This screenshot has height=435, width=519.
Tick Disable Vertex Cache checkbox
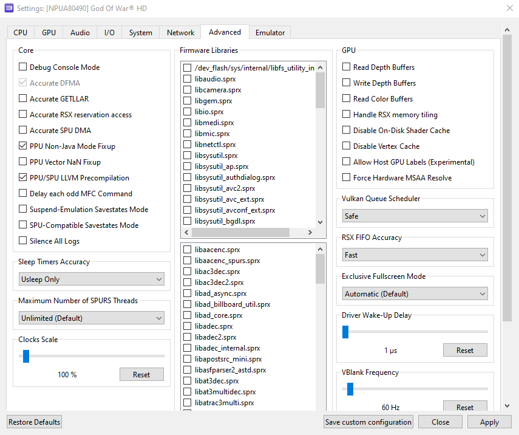coord(347,146)
